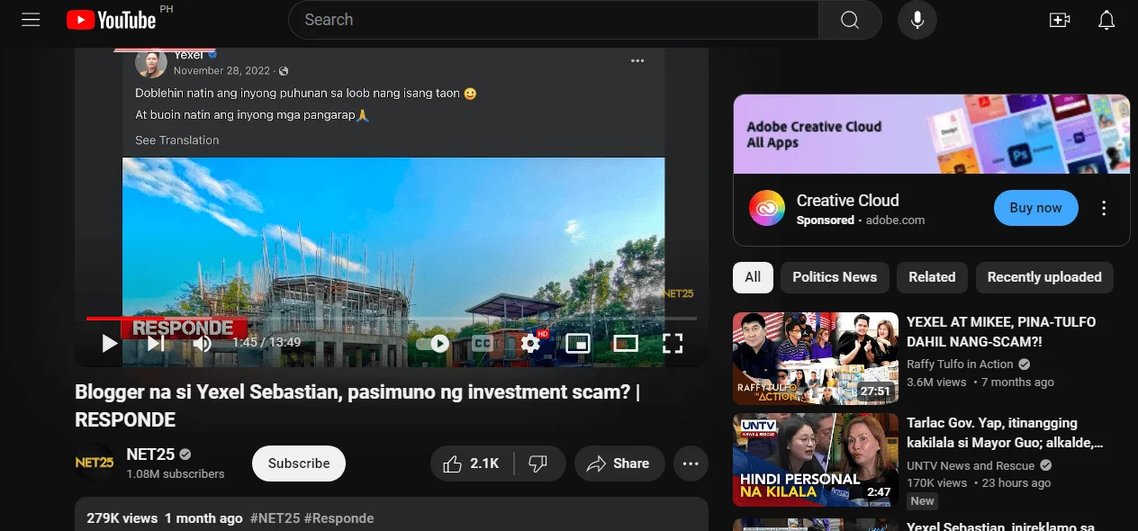Click the 279K views description text
1138x531 pixels.
pyautogui.click(x=122, y=518)
